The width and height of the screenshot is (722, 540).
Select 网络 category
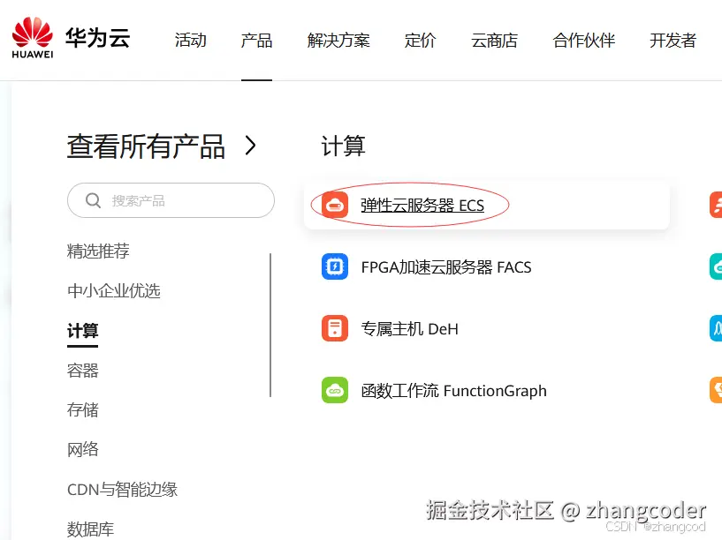tap(82, 449)
